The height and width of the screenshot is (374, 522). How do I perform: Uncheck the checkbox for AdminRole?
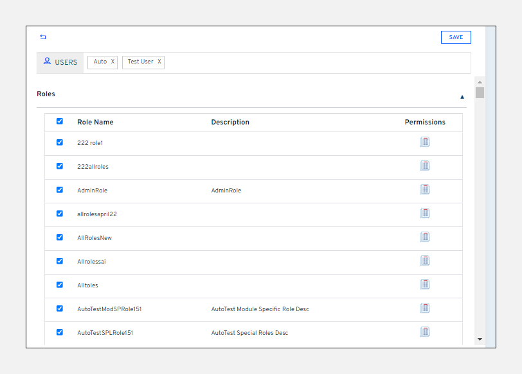click(x=60, y=189)
